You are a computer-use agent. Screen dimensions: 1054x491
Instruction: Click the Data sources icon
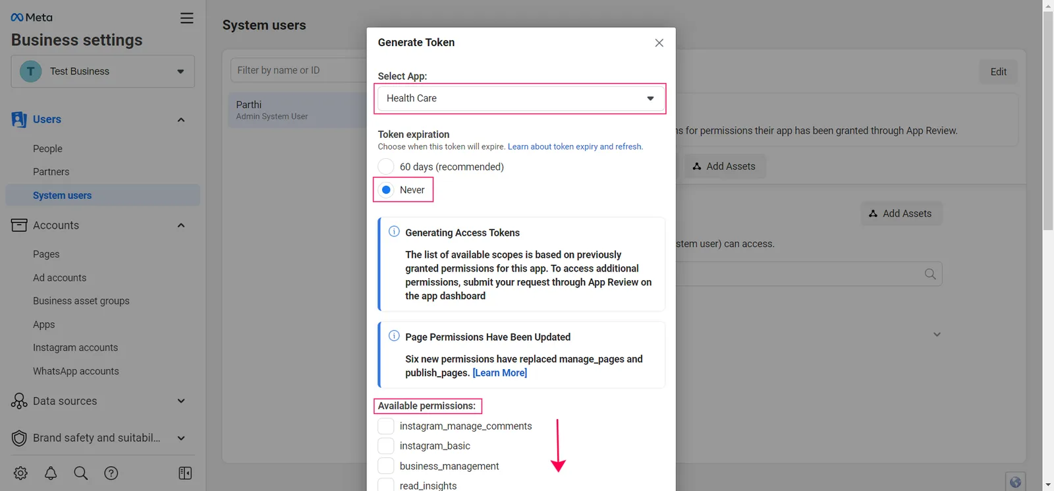pyautogui.click(x=19, y=401)
